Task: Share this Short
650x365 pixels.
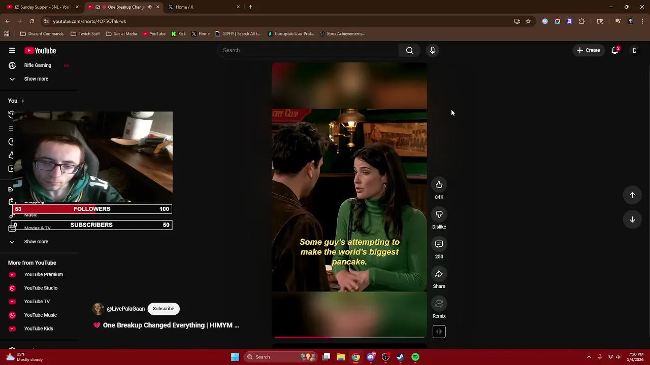Action: (439, 274)
